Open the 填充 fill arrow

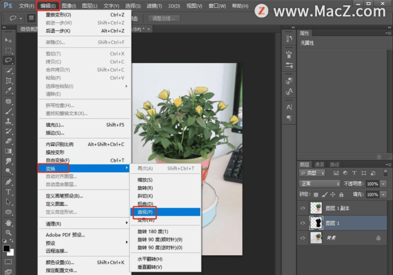pos(383,194)
